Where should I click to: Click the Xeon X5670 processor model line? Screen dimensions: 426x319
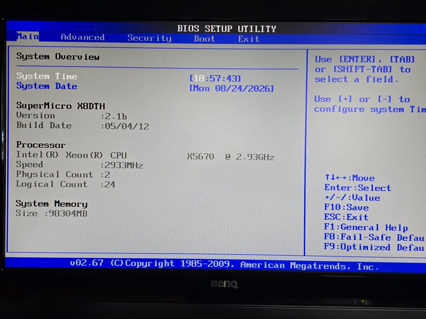tap(145, 156)
